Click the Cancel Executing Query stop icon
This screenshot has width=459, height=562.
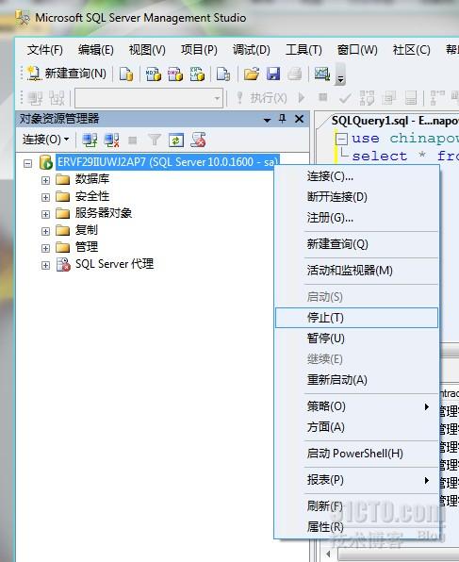[x=323, y=97]
